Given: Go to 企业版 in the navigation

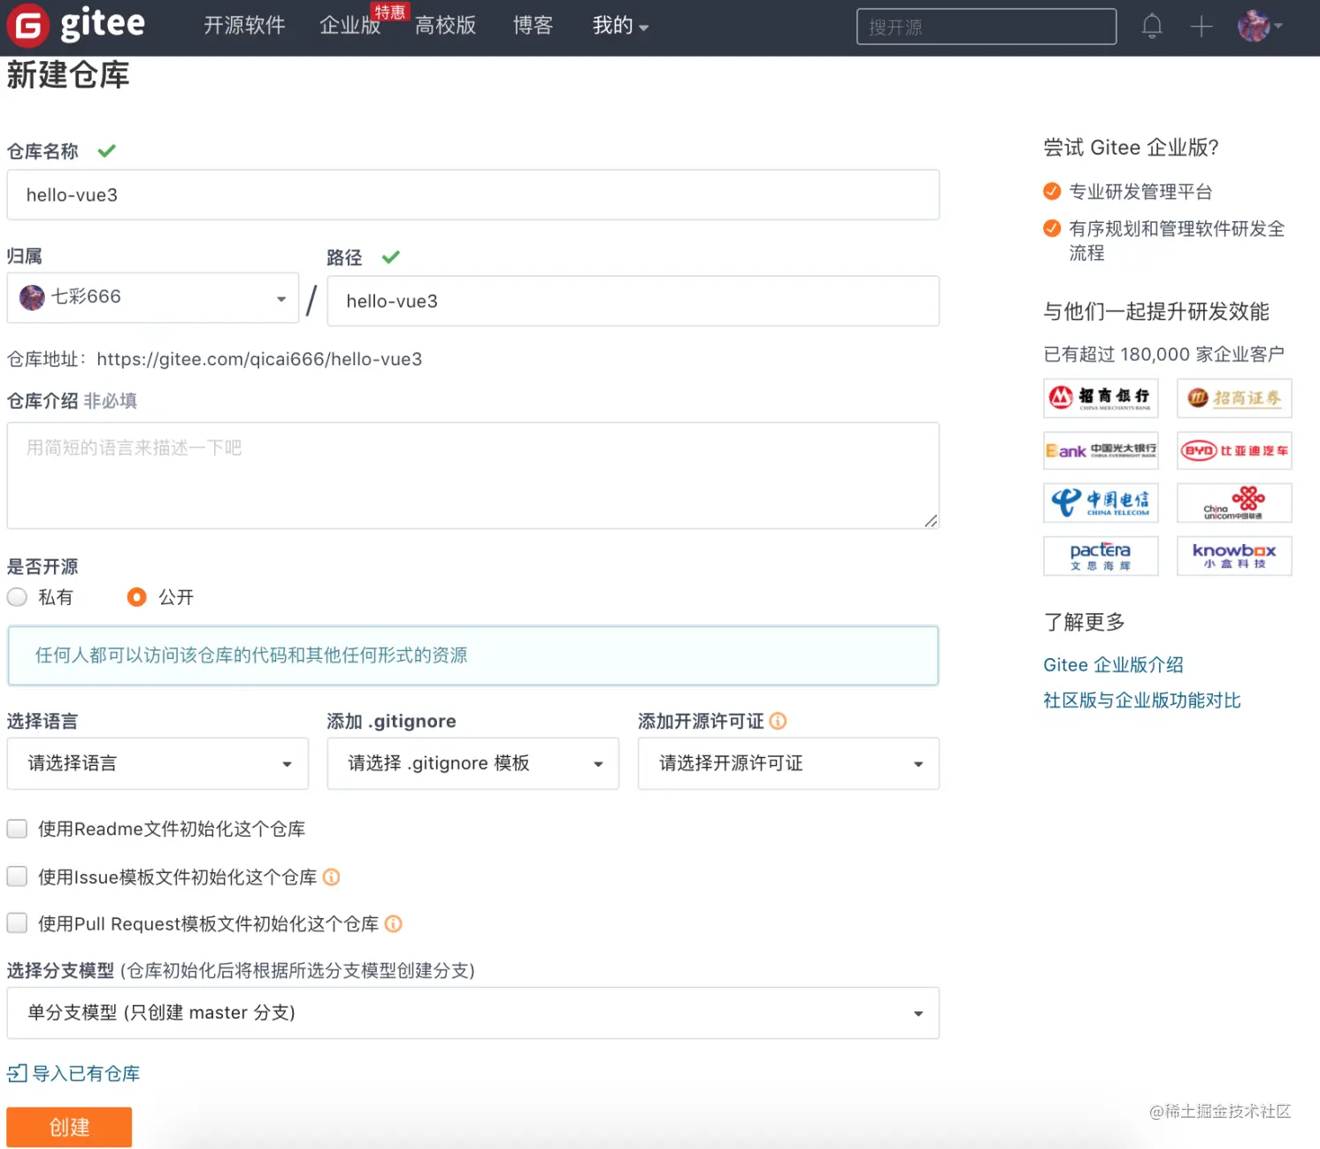Looking at the screenshot, I should pos(350,26).
